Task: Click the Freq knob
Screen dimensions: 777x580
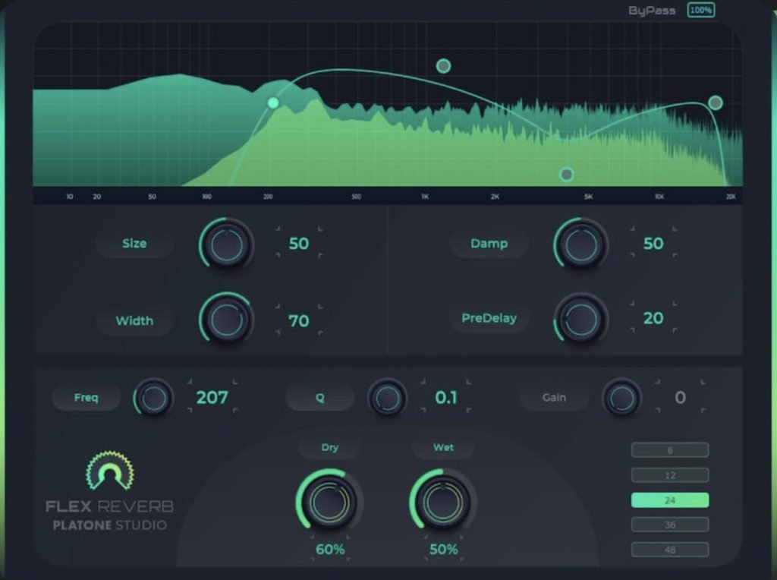Action: click(154, 398)
